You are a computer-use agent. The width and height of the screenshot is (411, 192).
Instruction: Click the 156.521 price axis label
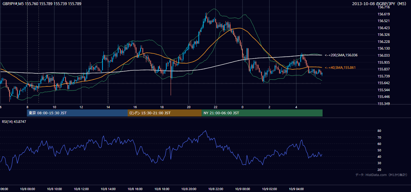pyautogui.click(x=384, y=21)
